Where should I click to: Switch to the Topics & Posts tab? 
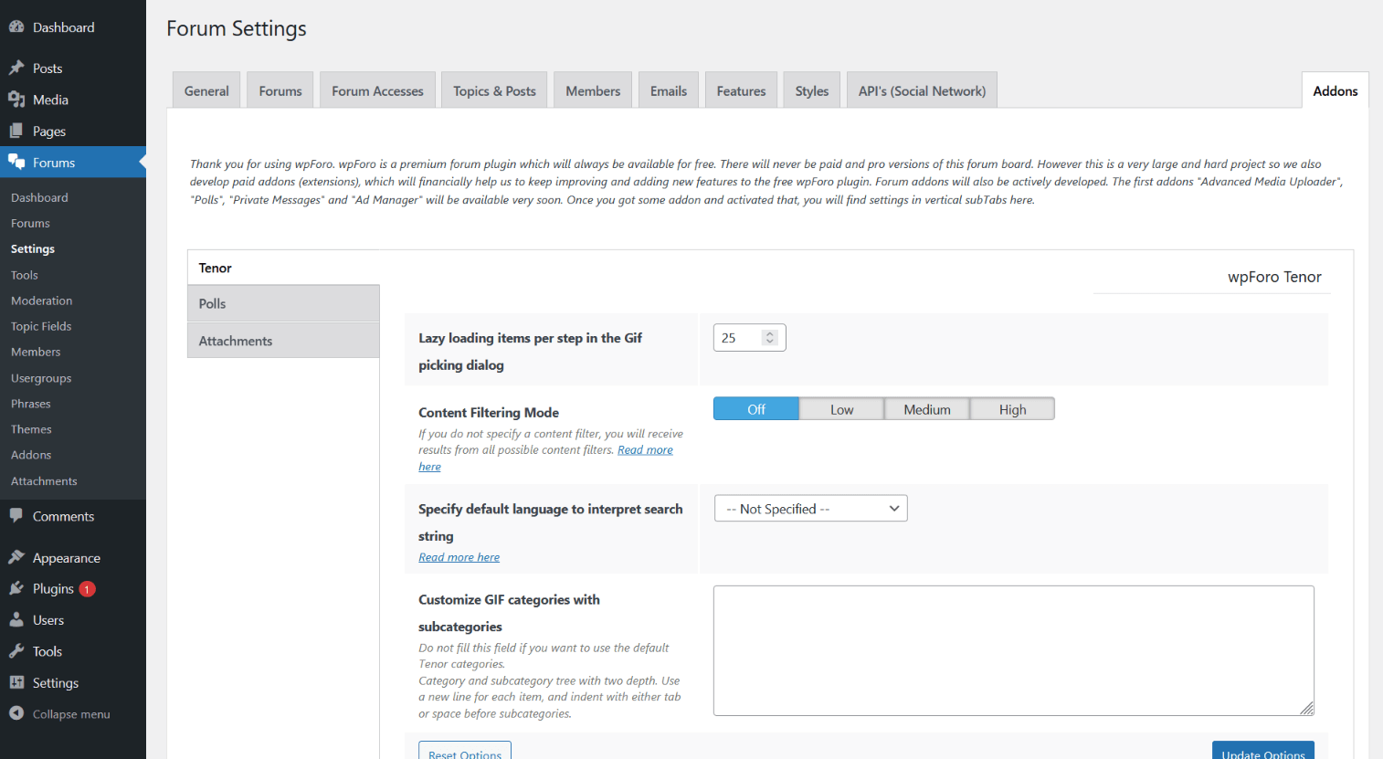494,91
